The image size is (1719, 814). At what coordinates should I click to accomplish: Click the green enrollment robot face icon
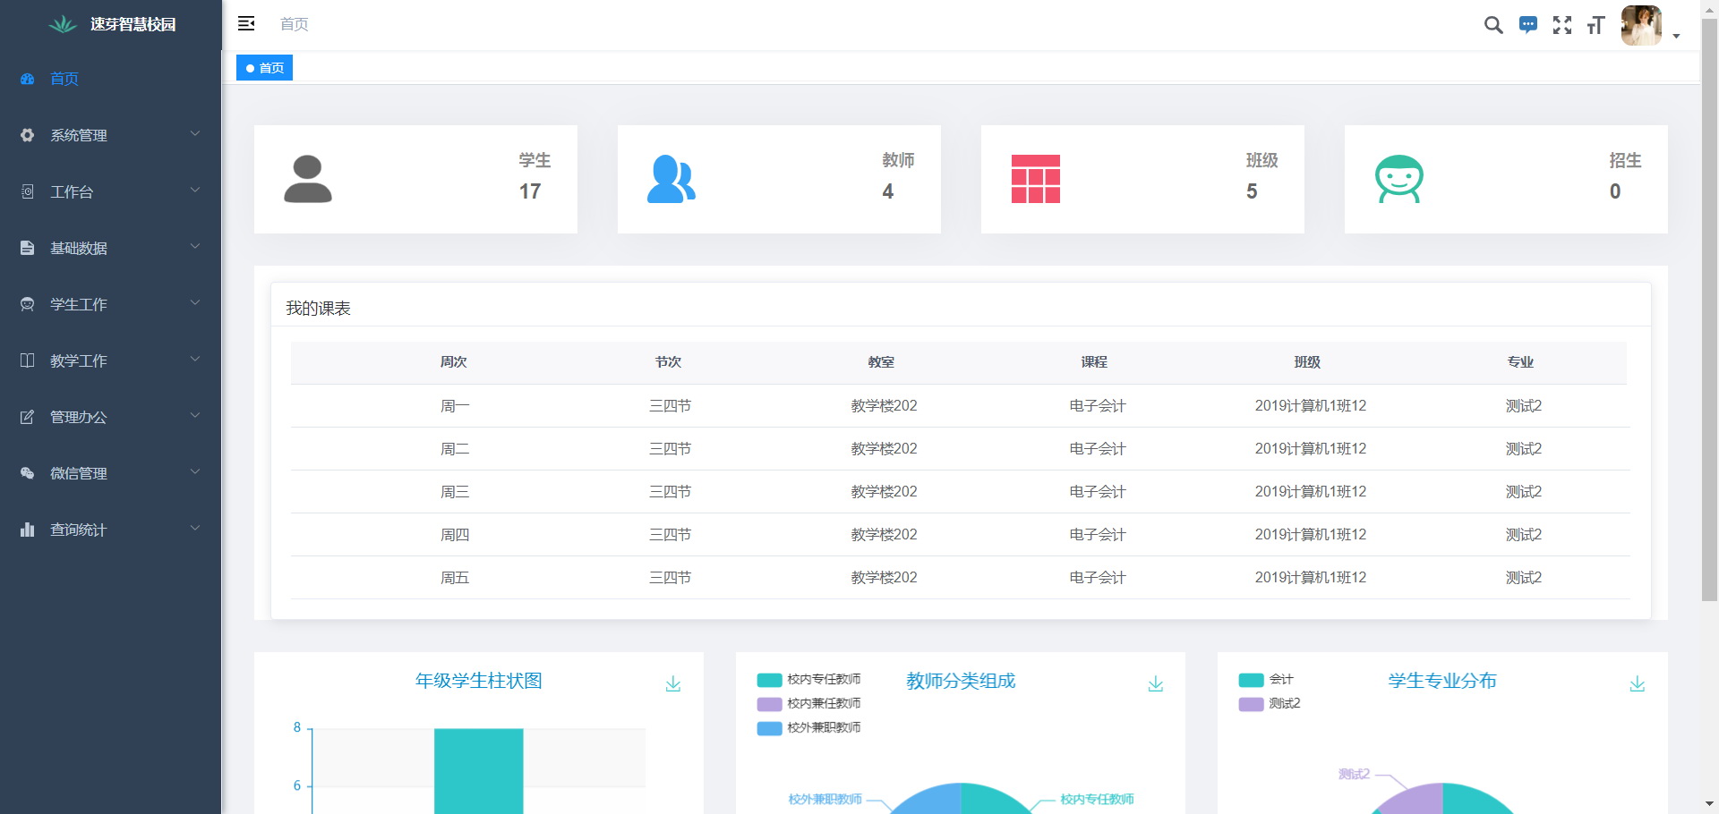[x=1399, y=180]
